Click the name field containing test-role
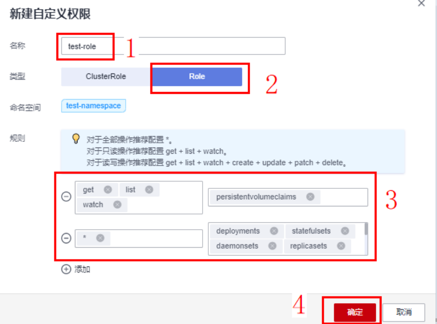437x324 pixels. [x=173, y=46]
